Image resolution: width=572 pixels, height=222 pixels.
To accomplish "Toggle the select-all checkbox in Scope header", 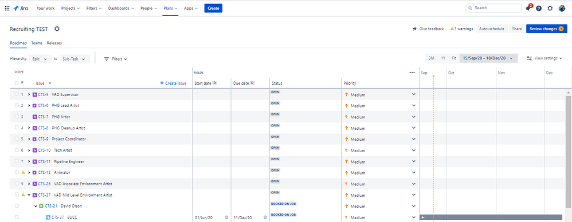I will click(x=17, y=83).
